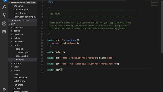Click 'HomeController@index' string on line 20
This screenshot has height=92, width=163.
(x=84, y=58)
